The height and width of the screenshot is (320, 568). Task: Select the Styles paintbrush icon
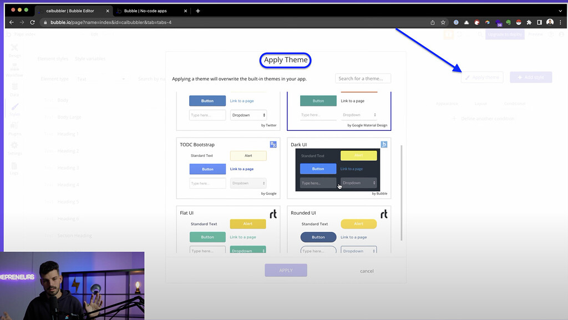point(15,107)
